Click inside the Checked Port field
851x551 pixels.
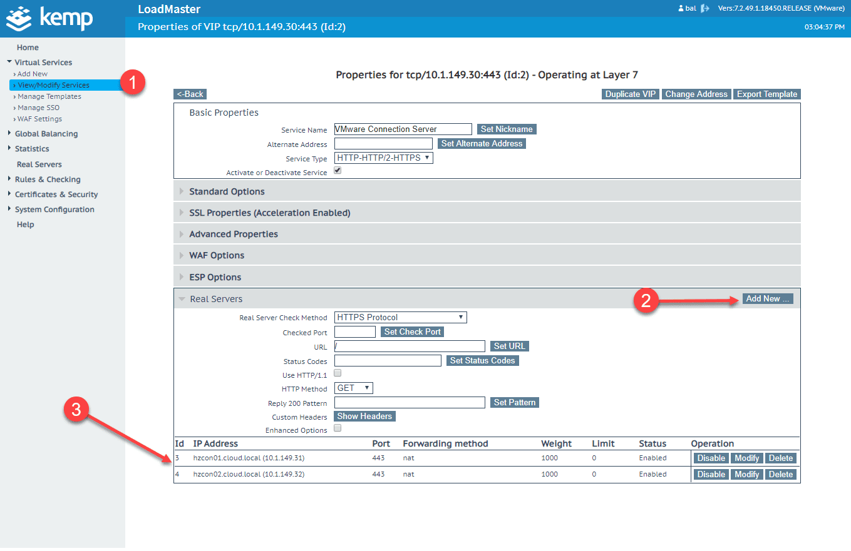pyautogui.click(x=354, y=332)
